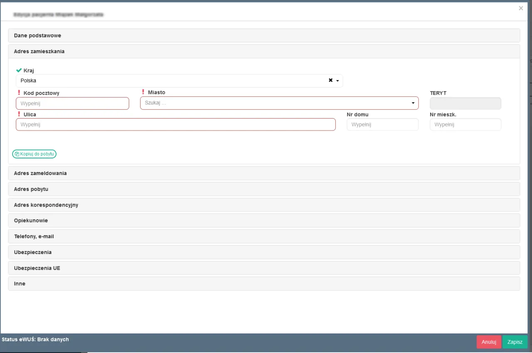
Task: Clear the Polska country selection
Action: (330, 80)
